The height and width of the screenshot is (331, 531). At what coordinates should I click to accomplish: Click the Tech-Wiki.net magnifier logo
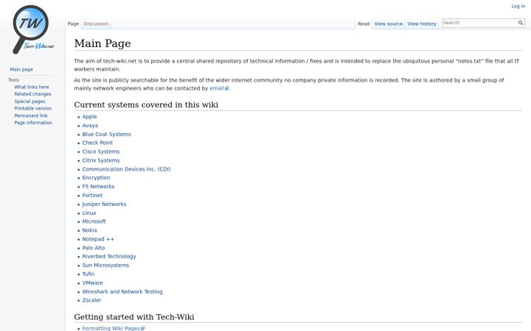point(33,29)
